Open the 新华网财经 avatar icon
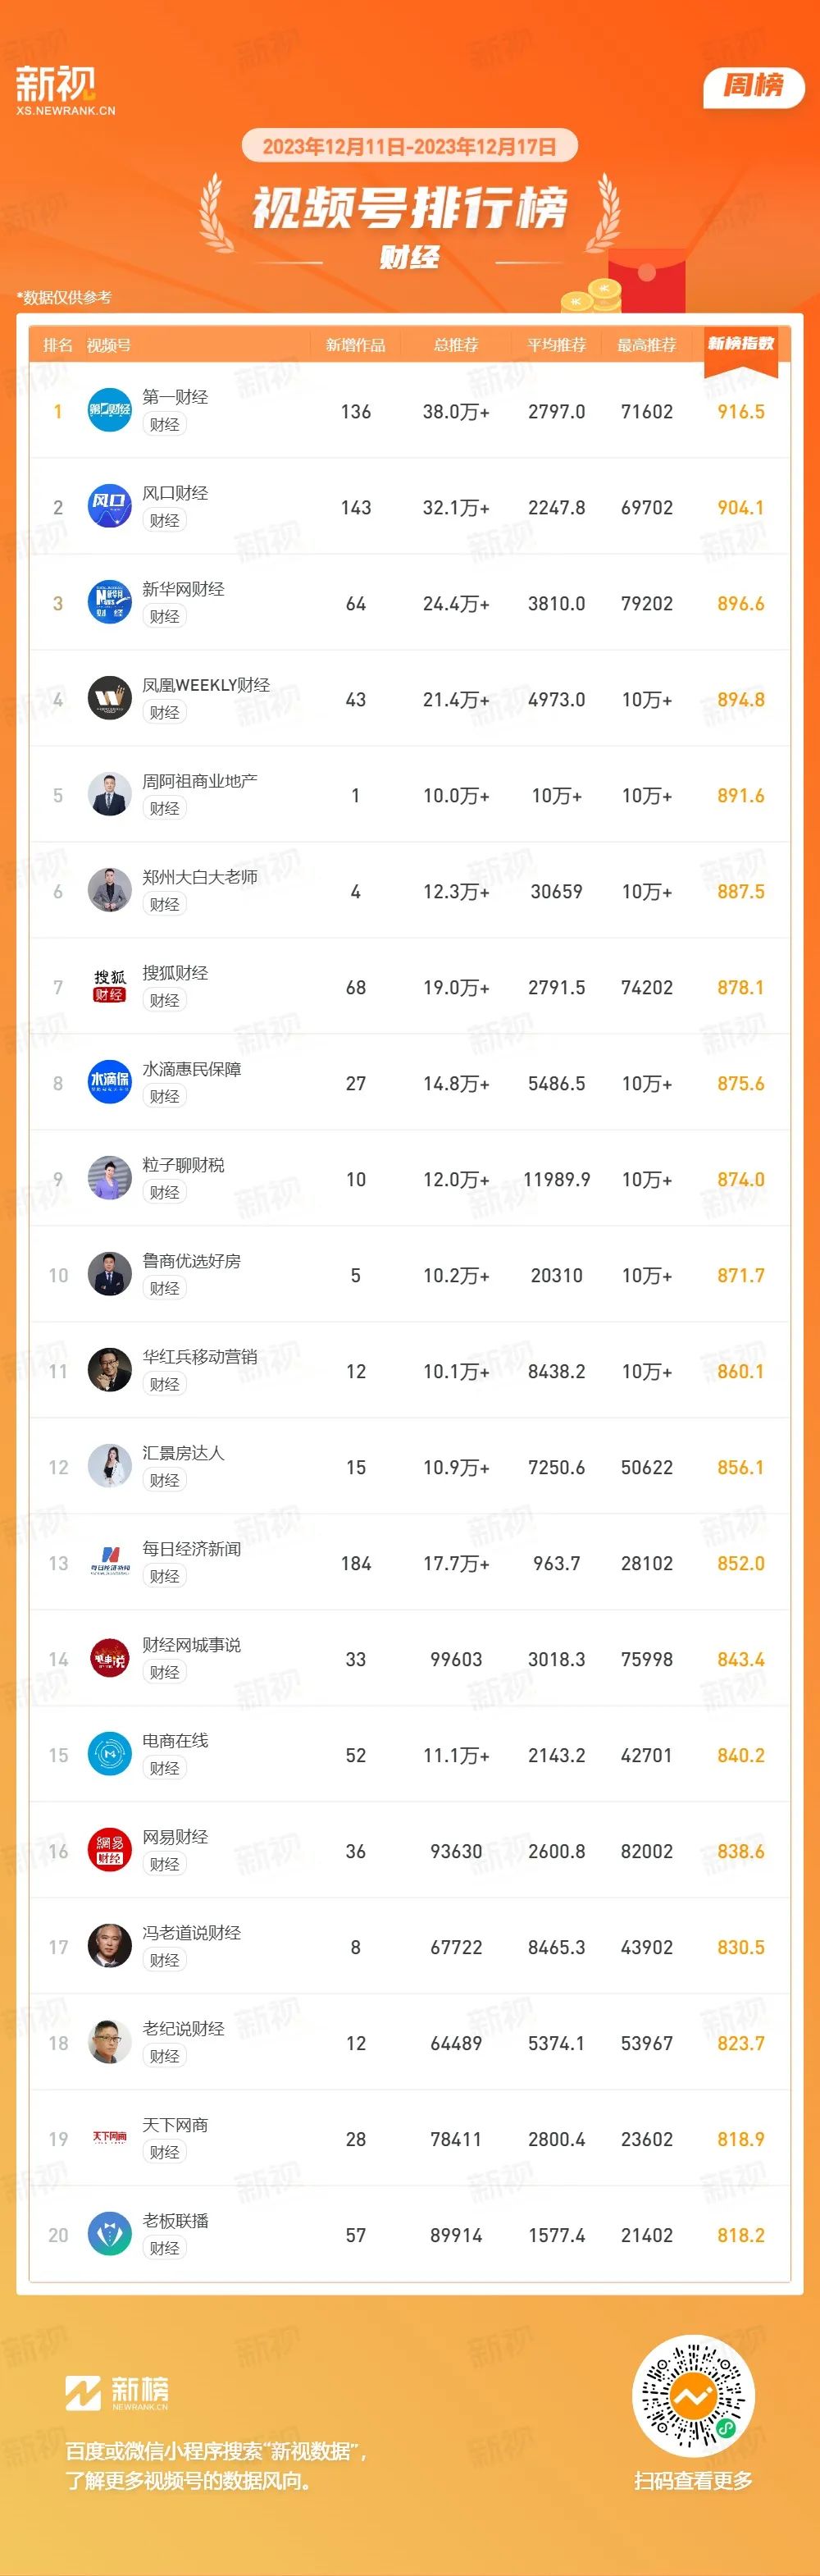 pyautogui.click(x=110, y=602)
